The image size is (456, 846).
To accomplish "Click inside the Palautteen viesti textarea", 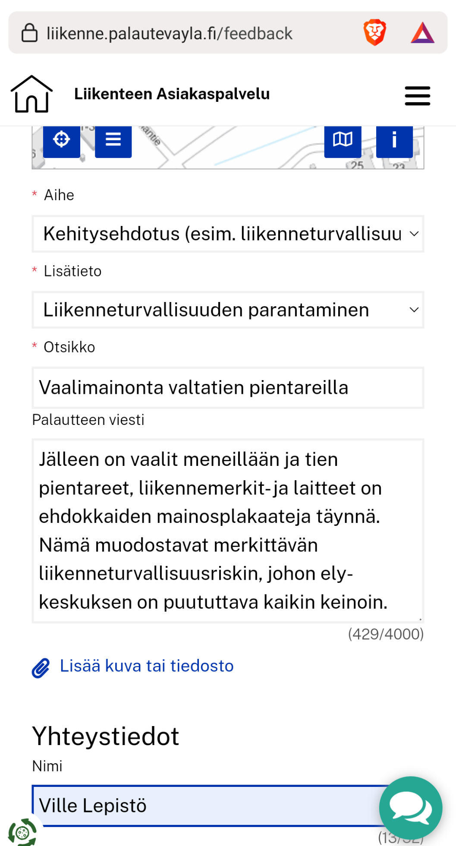I will pyautogui.click(x=228, y=531).
